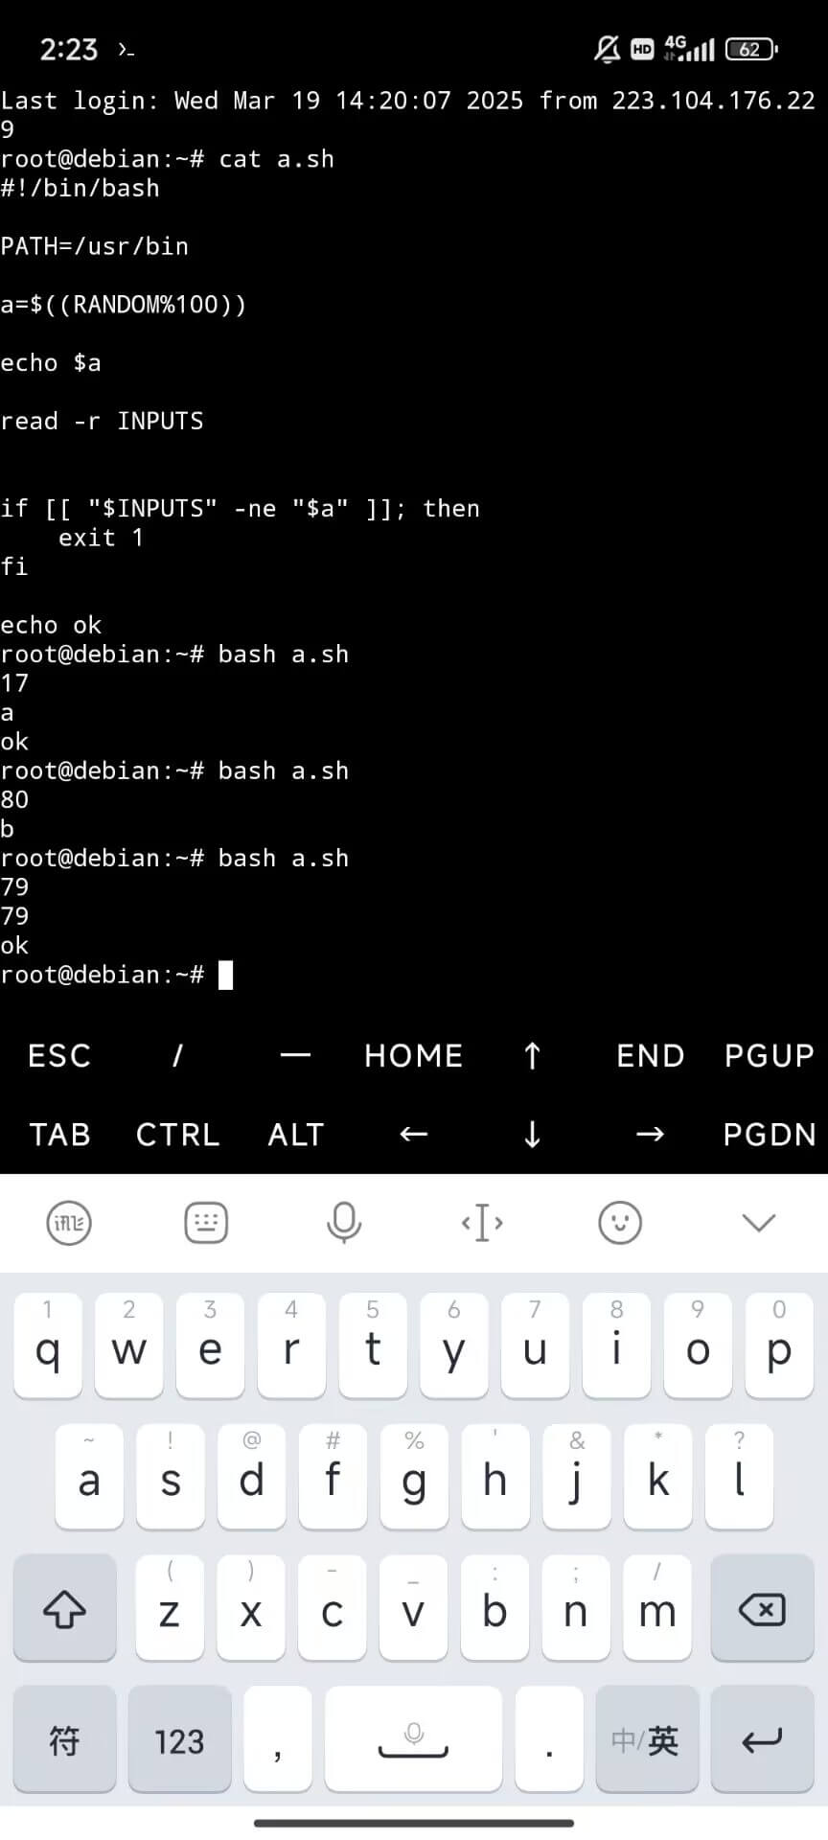Image resolution: width=828 pixels, height=1840 pixels.
Task: Toggle the 中/英 language switch key
Action: click(647, 1739)
